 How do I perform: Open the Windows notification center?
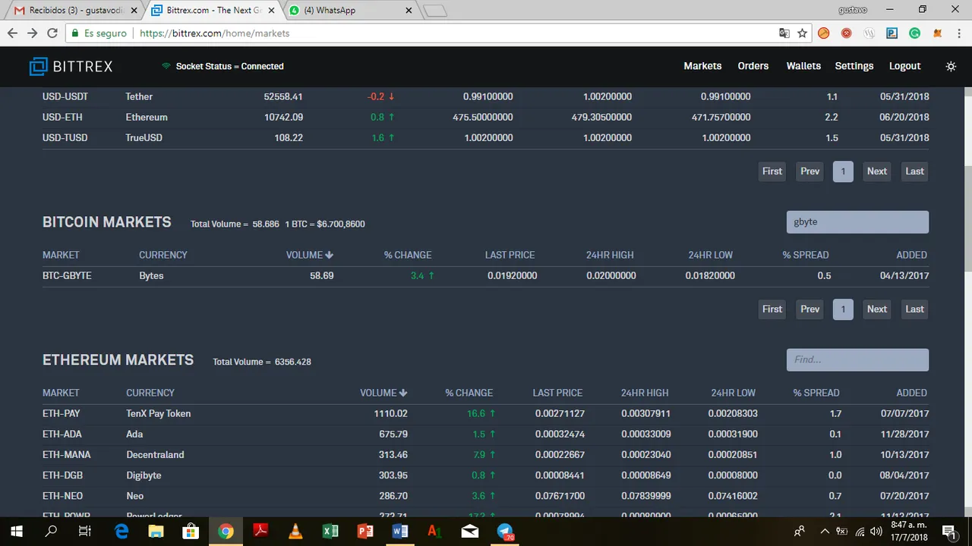948,531
